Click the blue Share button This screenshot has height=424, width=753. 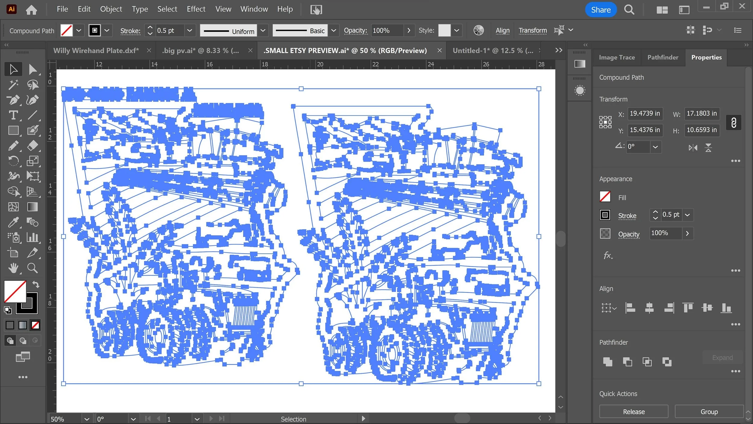(x=601, y=10)
